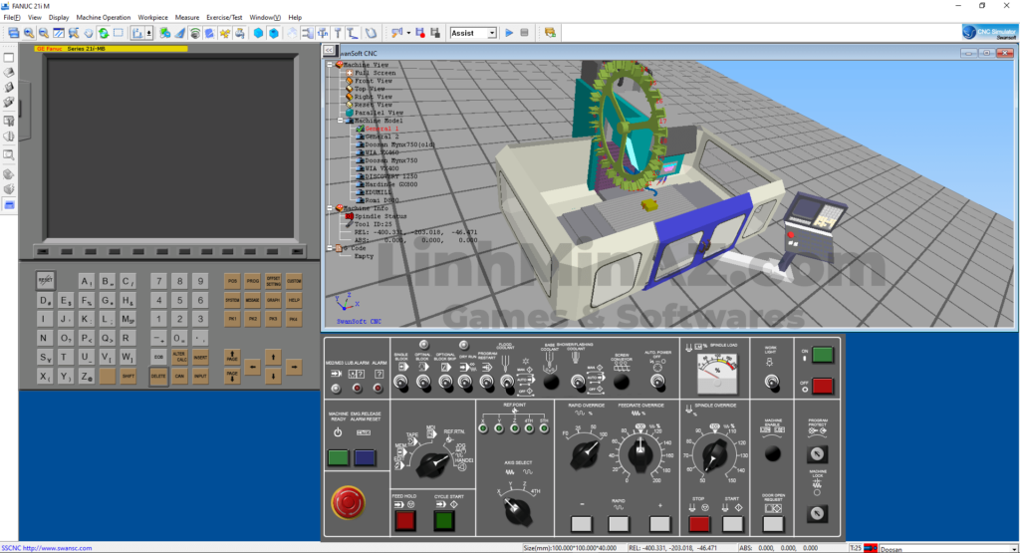Toggle the PROGRAM RESTART switch
Screen dimensions: 1020x553
486,384
